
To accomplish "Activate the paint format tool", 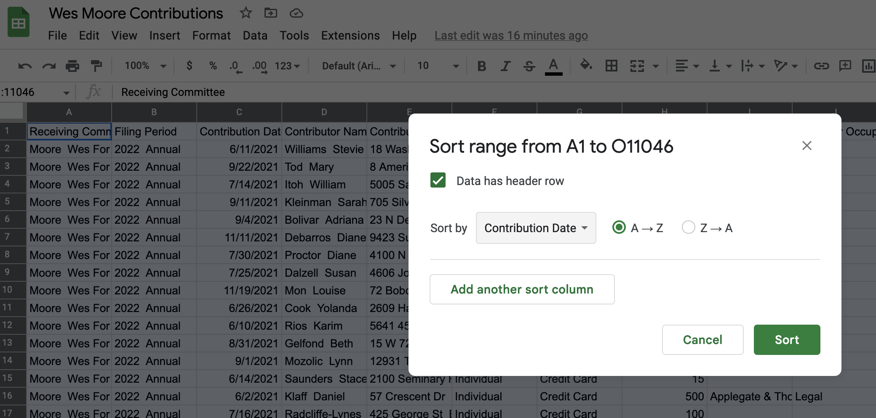I will tap(96, 66).
